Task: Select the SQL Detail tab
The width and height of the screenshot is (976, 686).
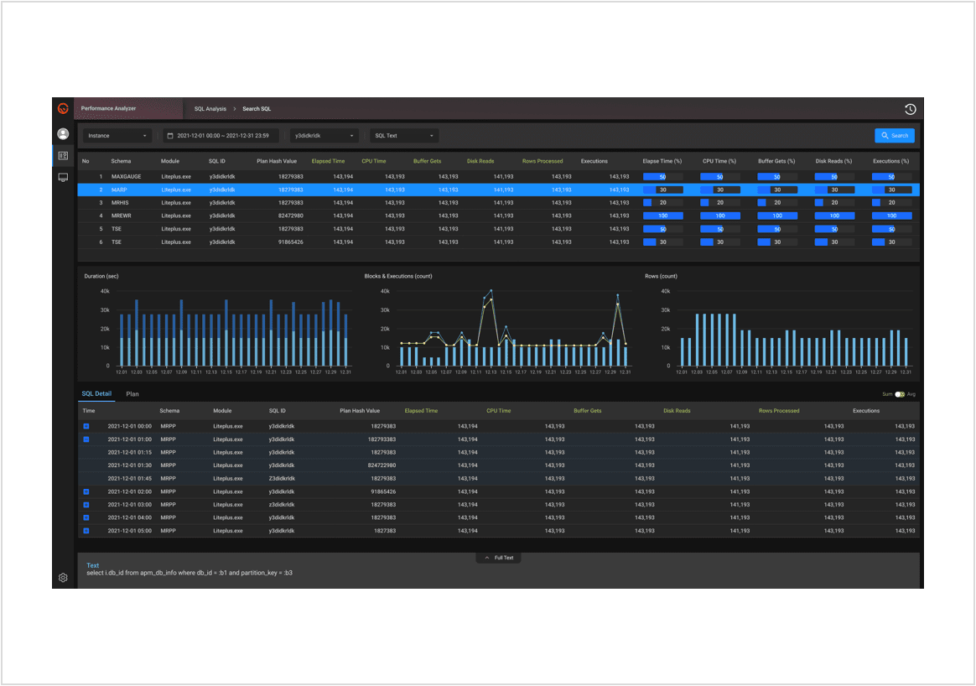Action: (96, 393)
